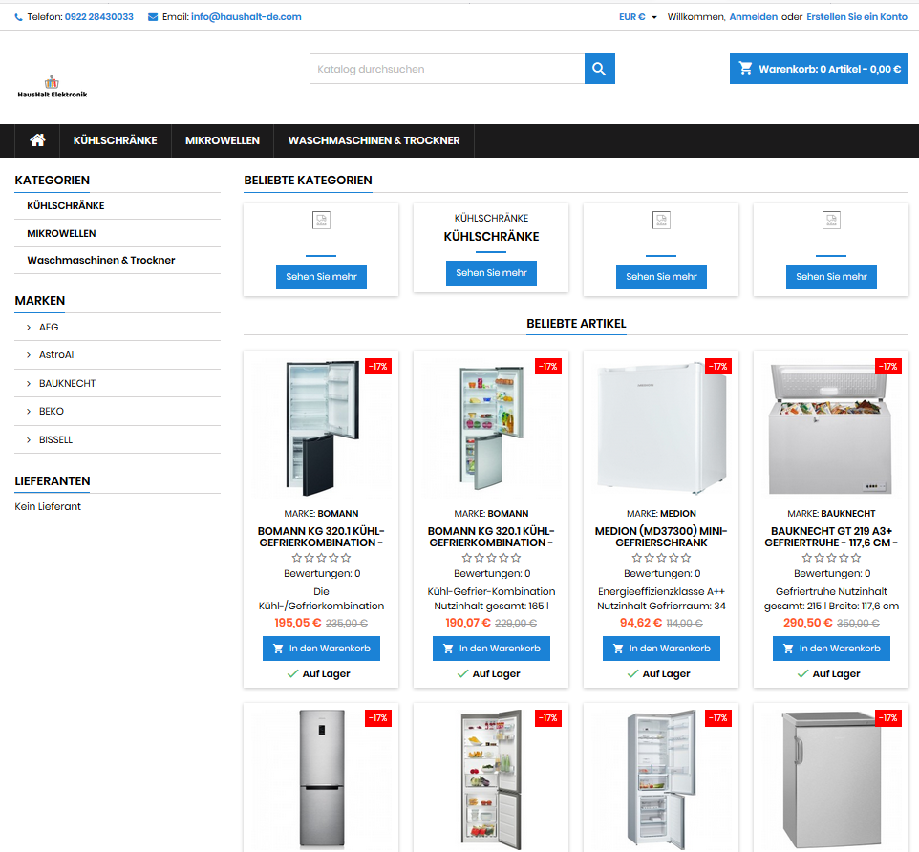Image resolution: width=919 pixels, height=852 pixels.
Task: Click Sehen Sie mehr in fourth category card
Action: (831, 277)
